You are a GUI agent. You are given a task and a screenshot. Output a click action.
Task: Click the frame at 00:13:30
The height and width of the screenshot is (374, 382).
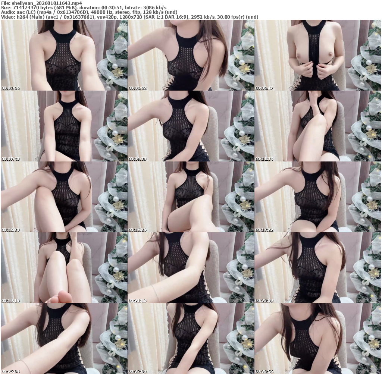64,197
